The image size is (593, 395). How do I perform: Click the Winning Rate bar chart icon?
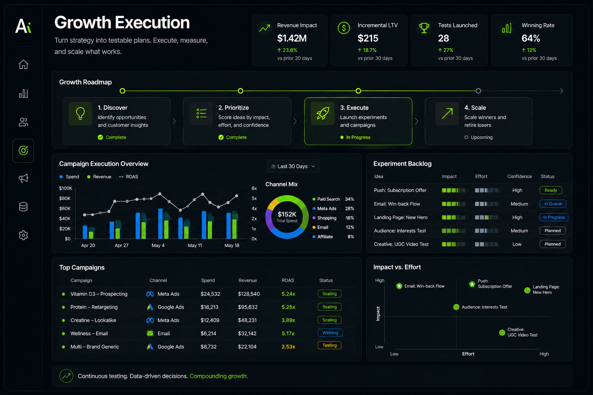[507, 28]
